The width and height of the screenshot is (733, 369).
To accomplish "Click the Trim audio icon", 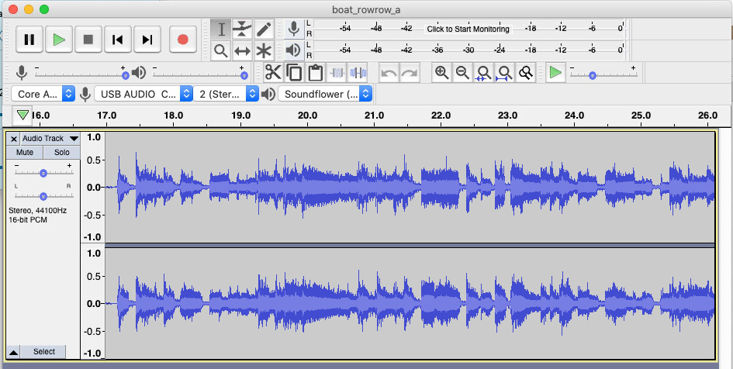I will (337, 73).
